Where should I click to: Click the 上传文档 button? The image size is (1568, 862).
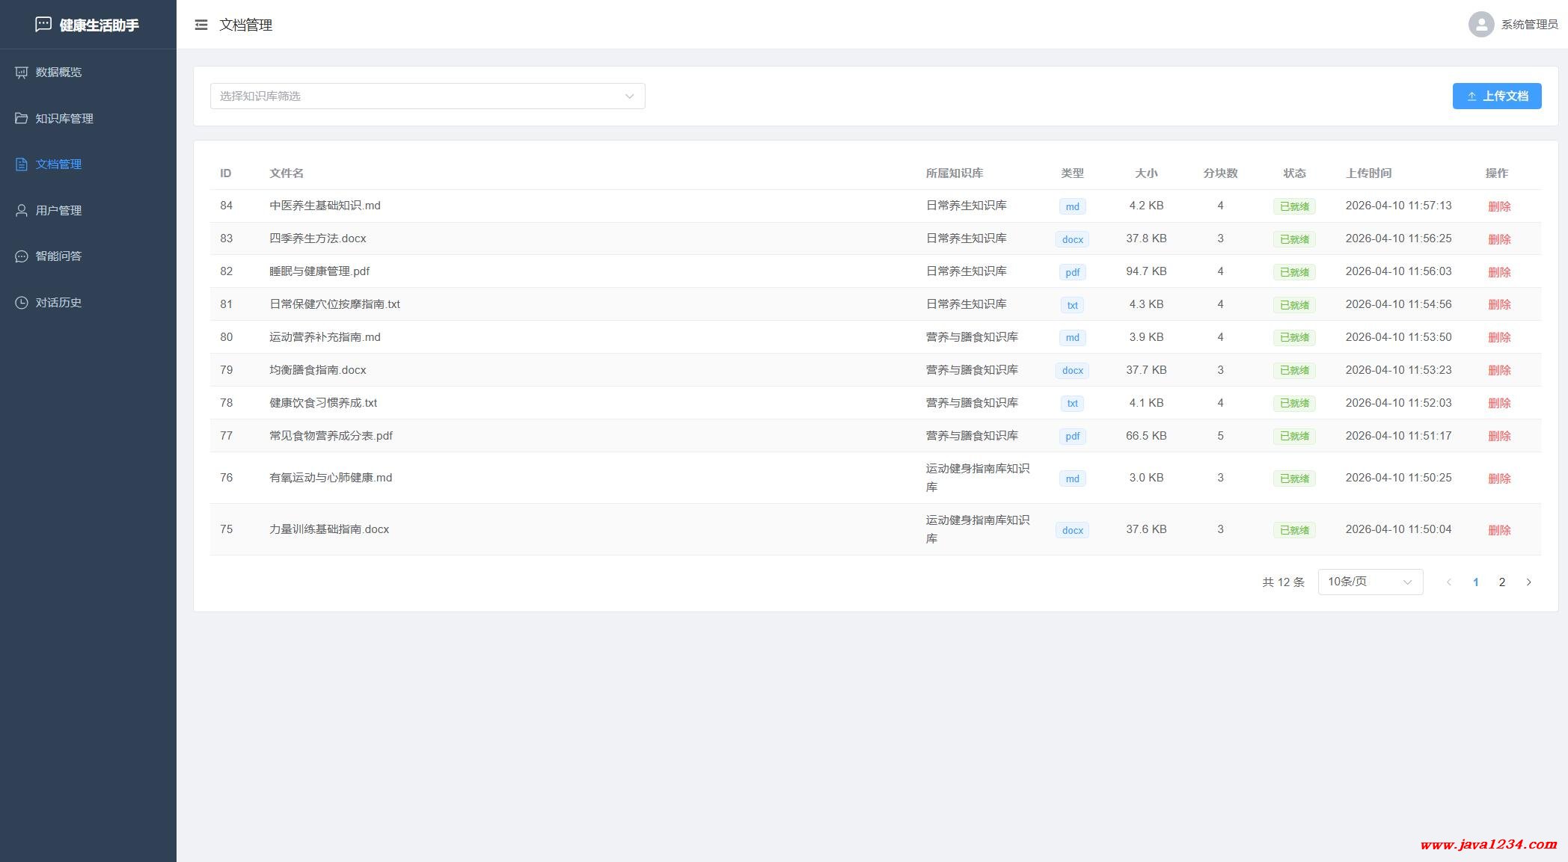pos(1496,96)
